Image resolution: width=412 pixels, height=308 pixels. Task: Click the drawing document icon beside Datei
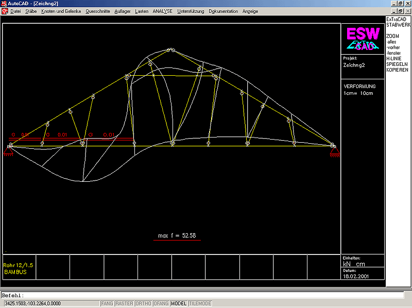click(5, 11)
